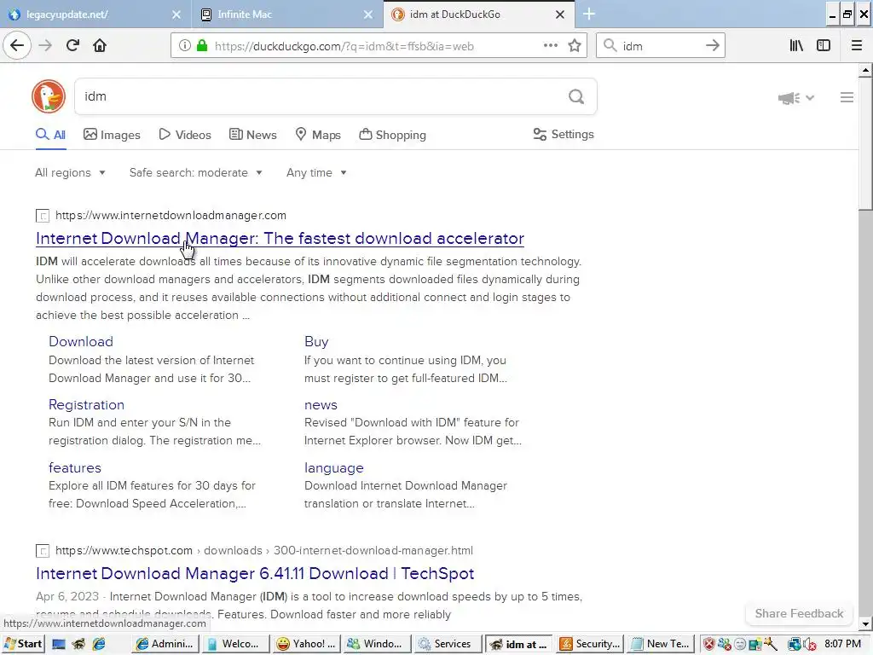Open the Firefox home page button

(100, 46)
